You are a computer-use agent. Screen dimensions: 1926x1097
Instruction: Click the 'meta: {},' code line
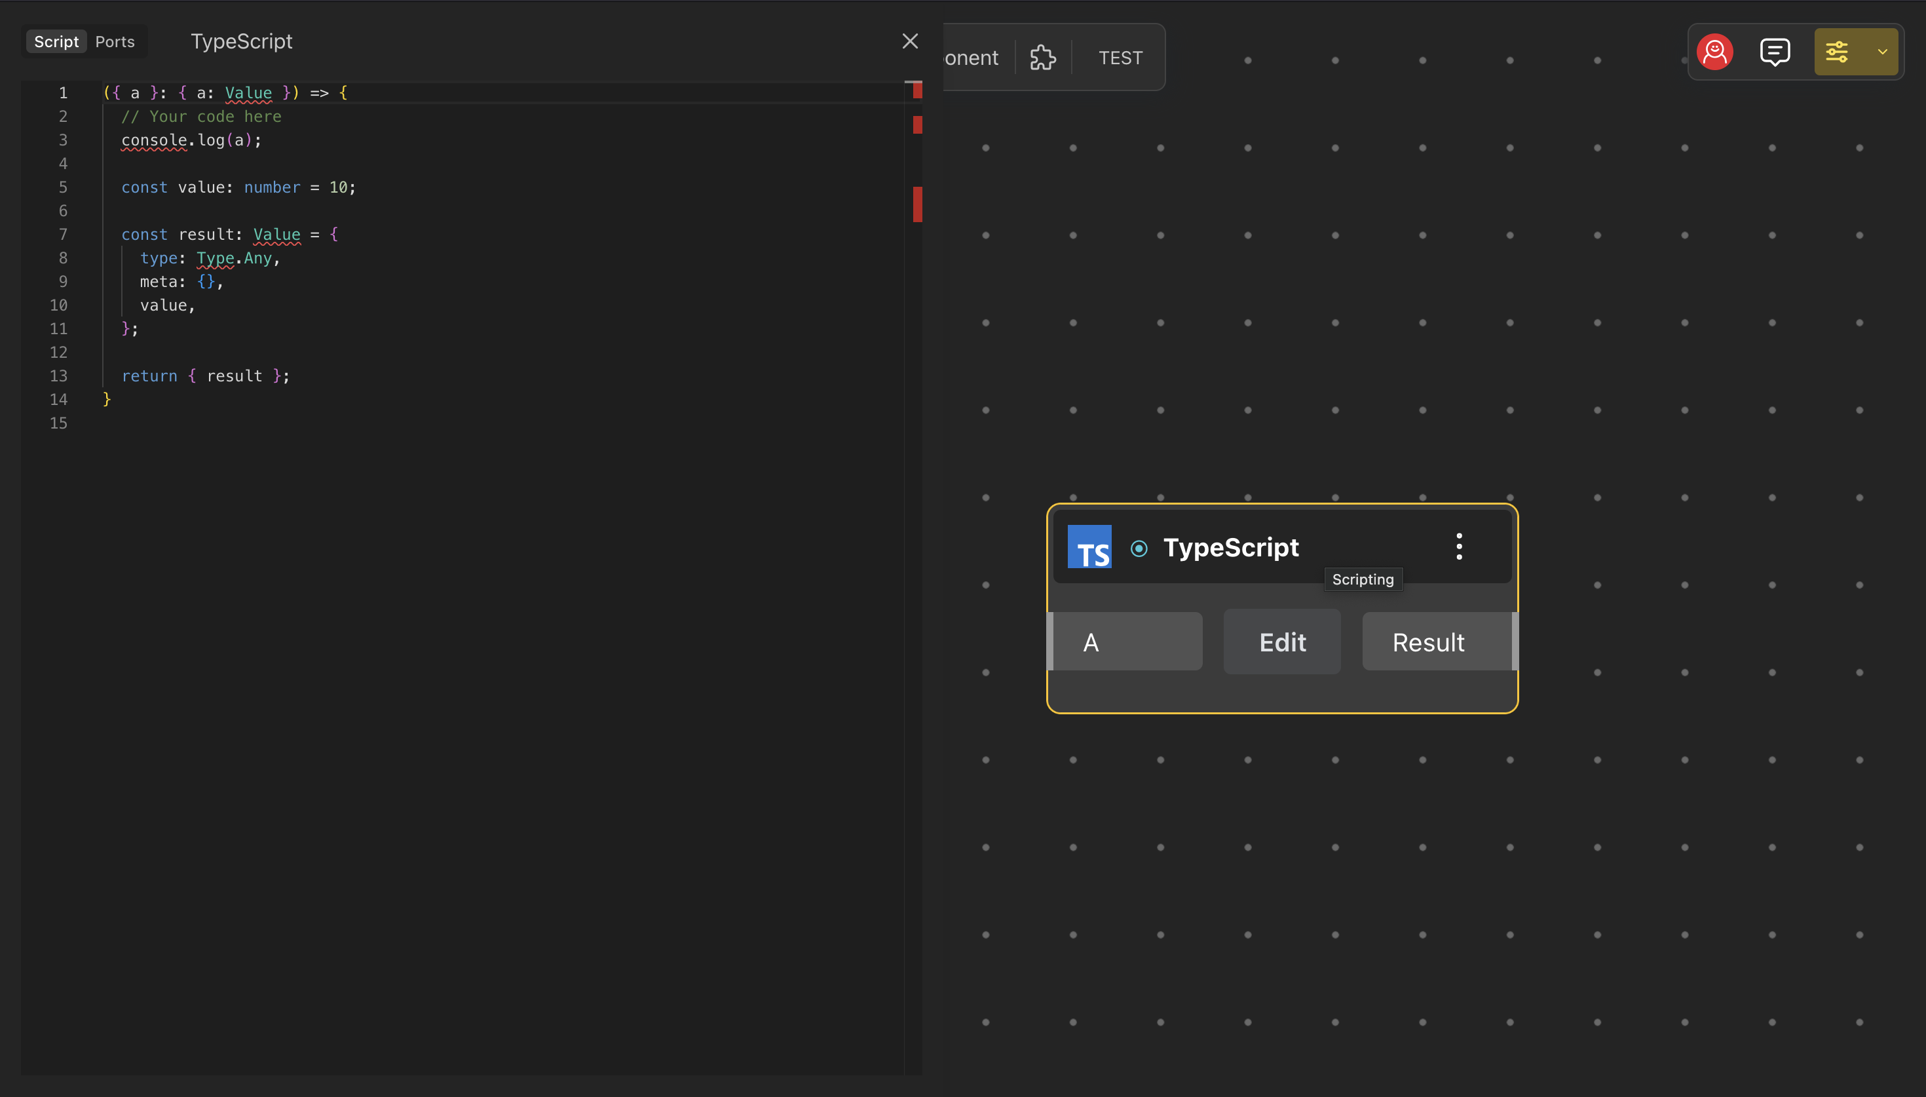tap(181, 282)
